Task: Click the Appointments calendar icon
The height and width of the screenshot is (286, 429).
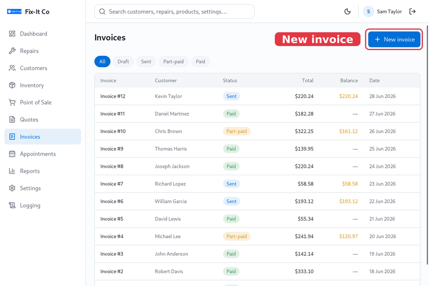Action: 12,154
